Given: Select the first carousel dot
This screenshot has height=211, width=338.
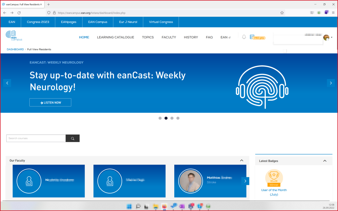Looking at the screenshot, I should coord(160,118).
